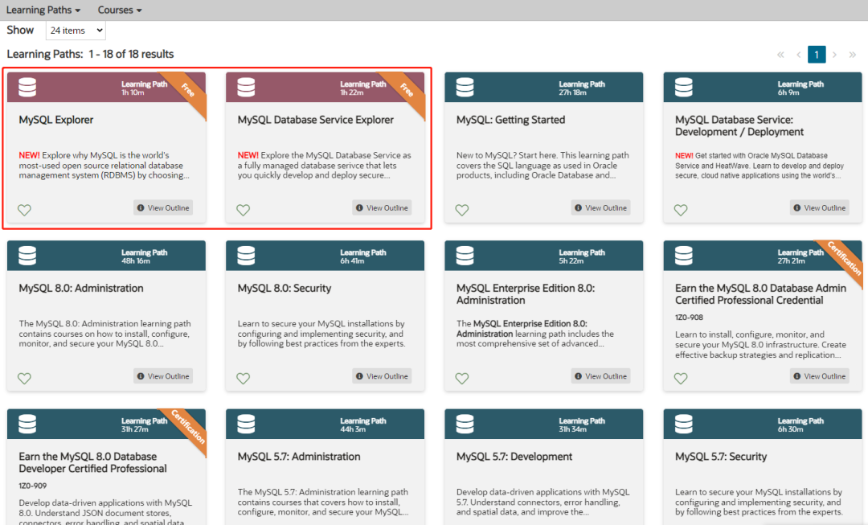Favorite MySQL 8.0: Security with heart icon

click(x=243, y=378)
